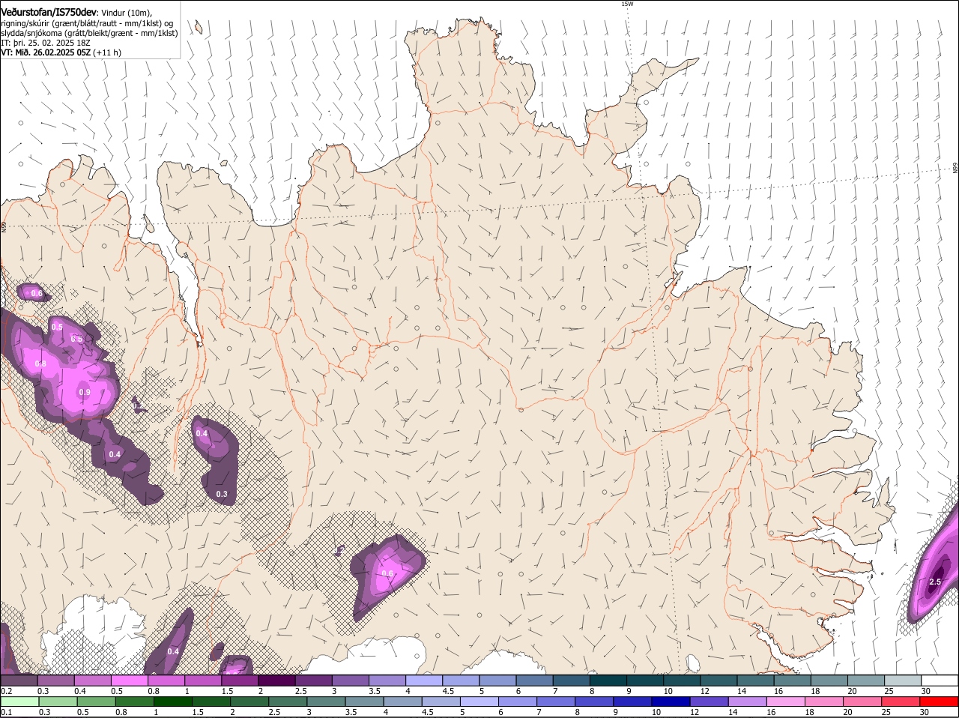Select the lower legend green swatch labeled 0.5
Screen dimensions: 959x718
pos(96,702)
